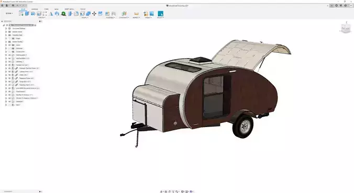354x193 pixels.
Task: Toggle visibility of Tongue Box component
Action: coord(10,82)
